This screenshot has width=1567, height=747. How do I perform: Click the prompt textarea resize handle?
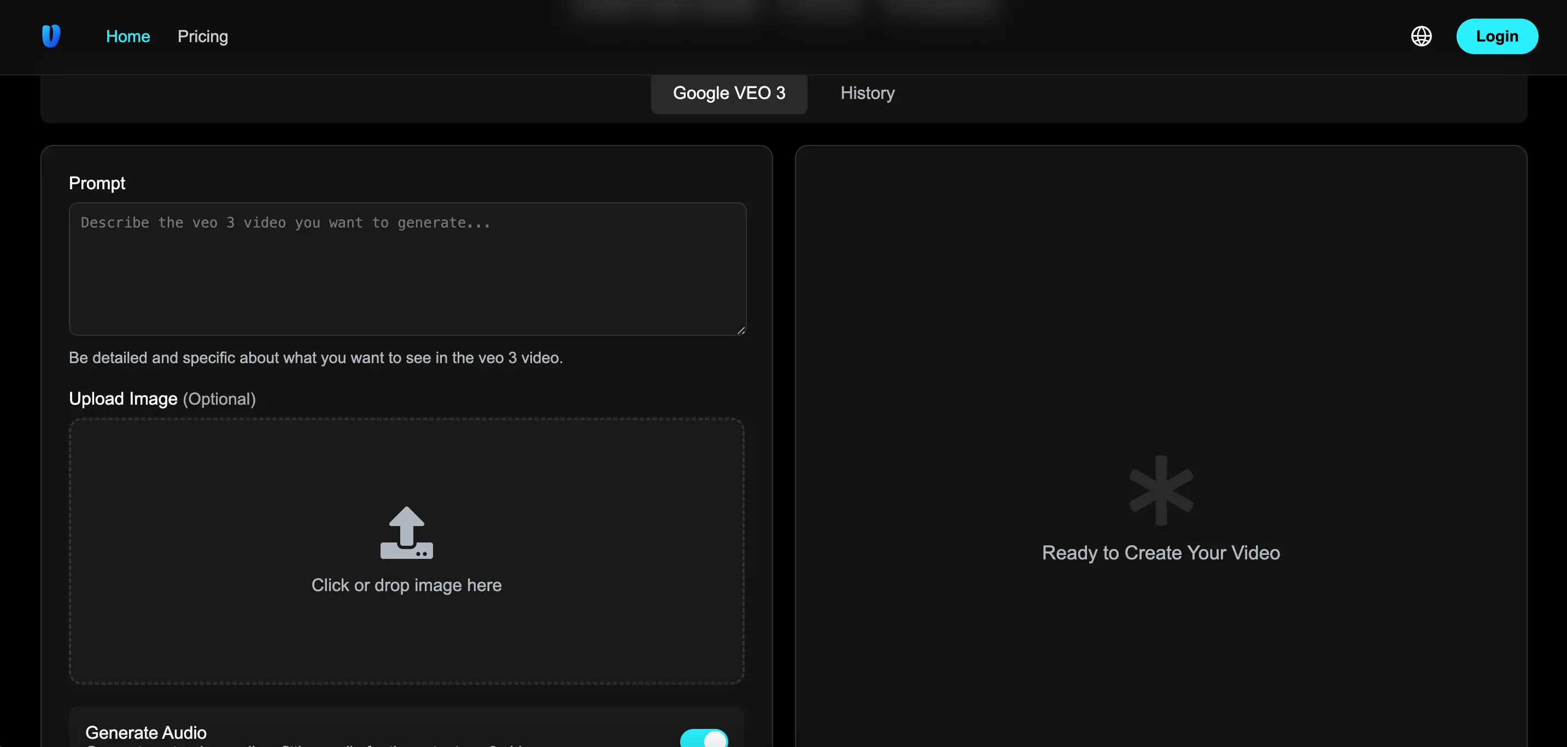coord(740,330)
